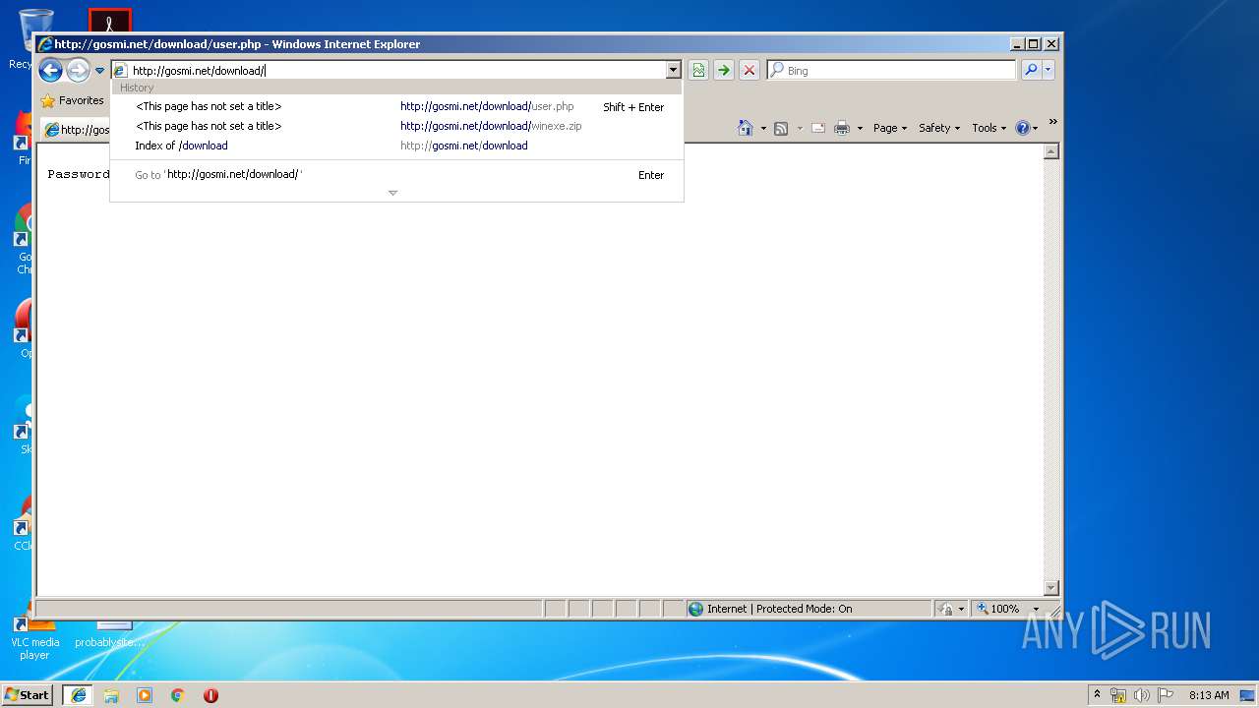Screen dimensions: 1259x708
Task: Open the zoom level dropdown arrow
Action: (x=1036, y=609)
